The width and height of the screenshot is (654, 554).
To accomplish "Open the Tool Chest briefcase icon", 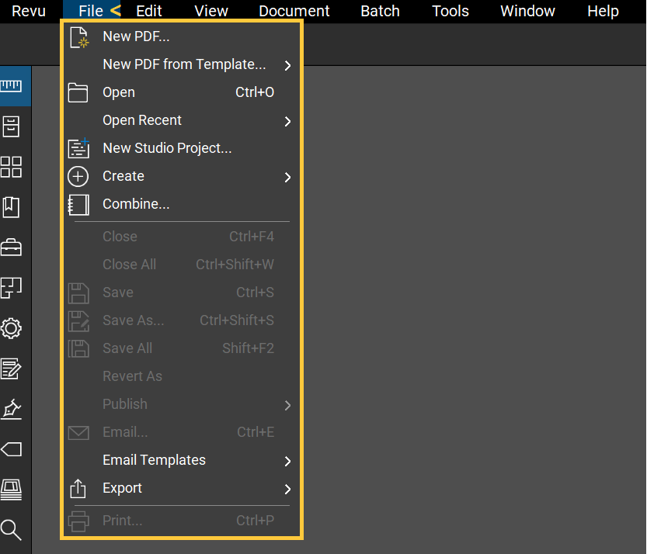I will (x=12, y=248).
